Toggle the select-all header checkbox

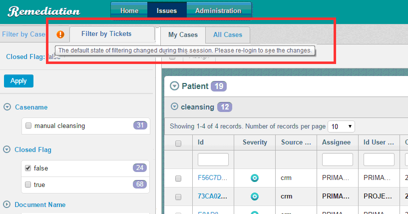click(178, 143)
